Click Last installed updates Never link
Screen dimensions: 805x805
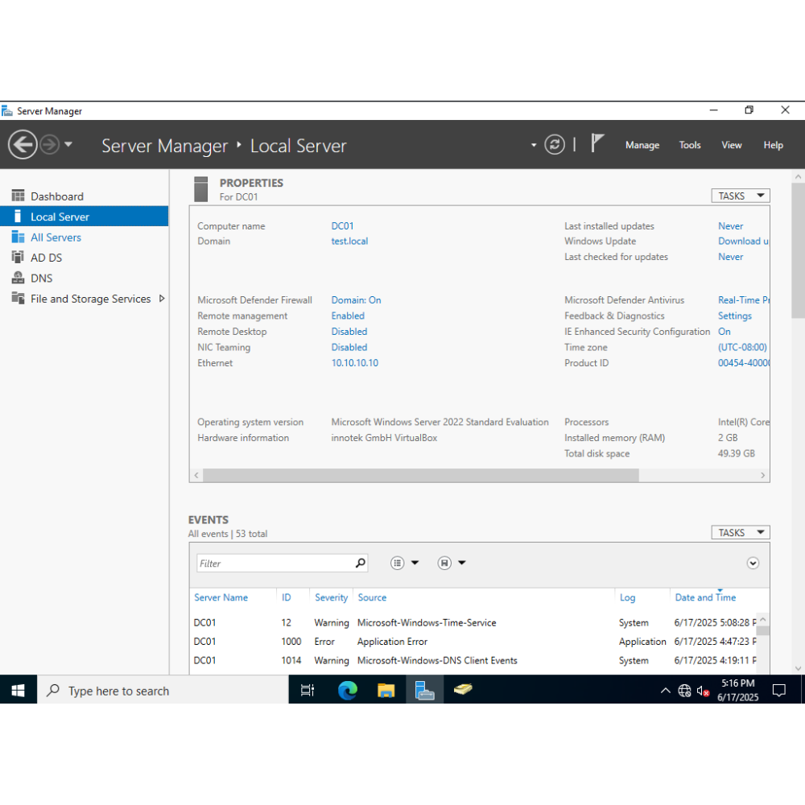click(731, 226)
